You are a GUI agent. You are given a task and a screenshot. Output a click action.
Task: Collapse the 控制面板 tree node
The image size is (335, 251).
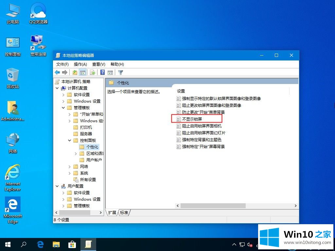click(70, 141)
